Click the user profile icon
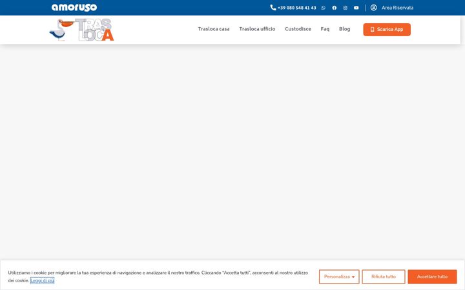Screen dimensions: 465x290 click(374, 8)
